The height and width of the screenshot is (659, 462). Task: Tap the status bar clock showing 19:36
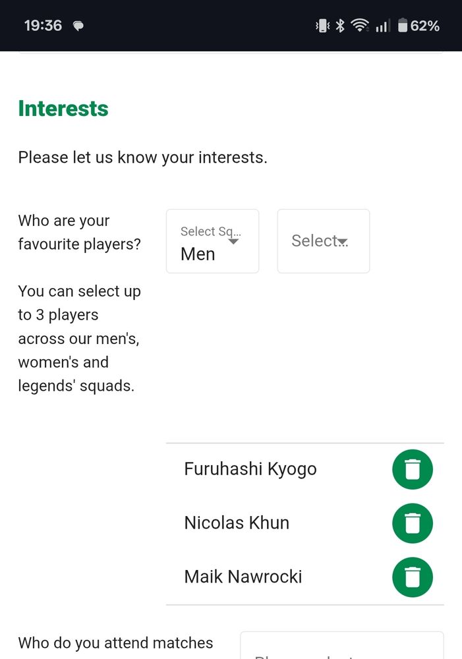tap(43, 26)
